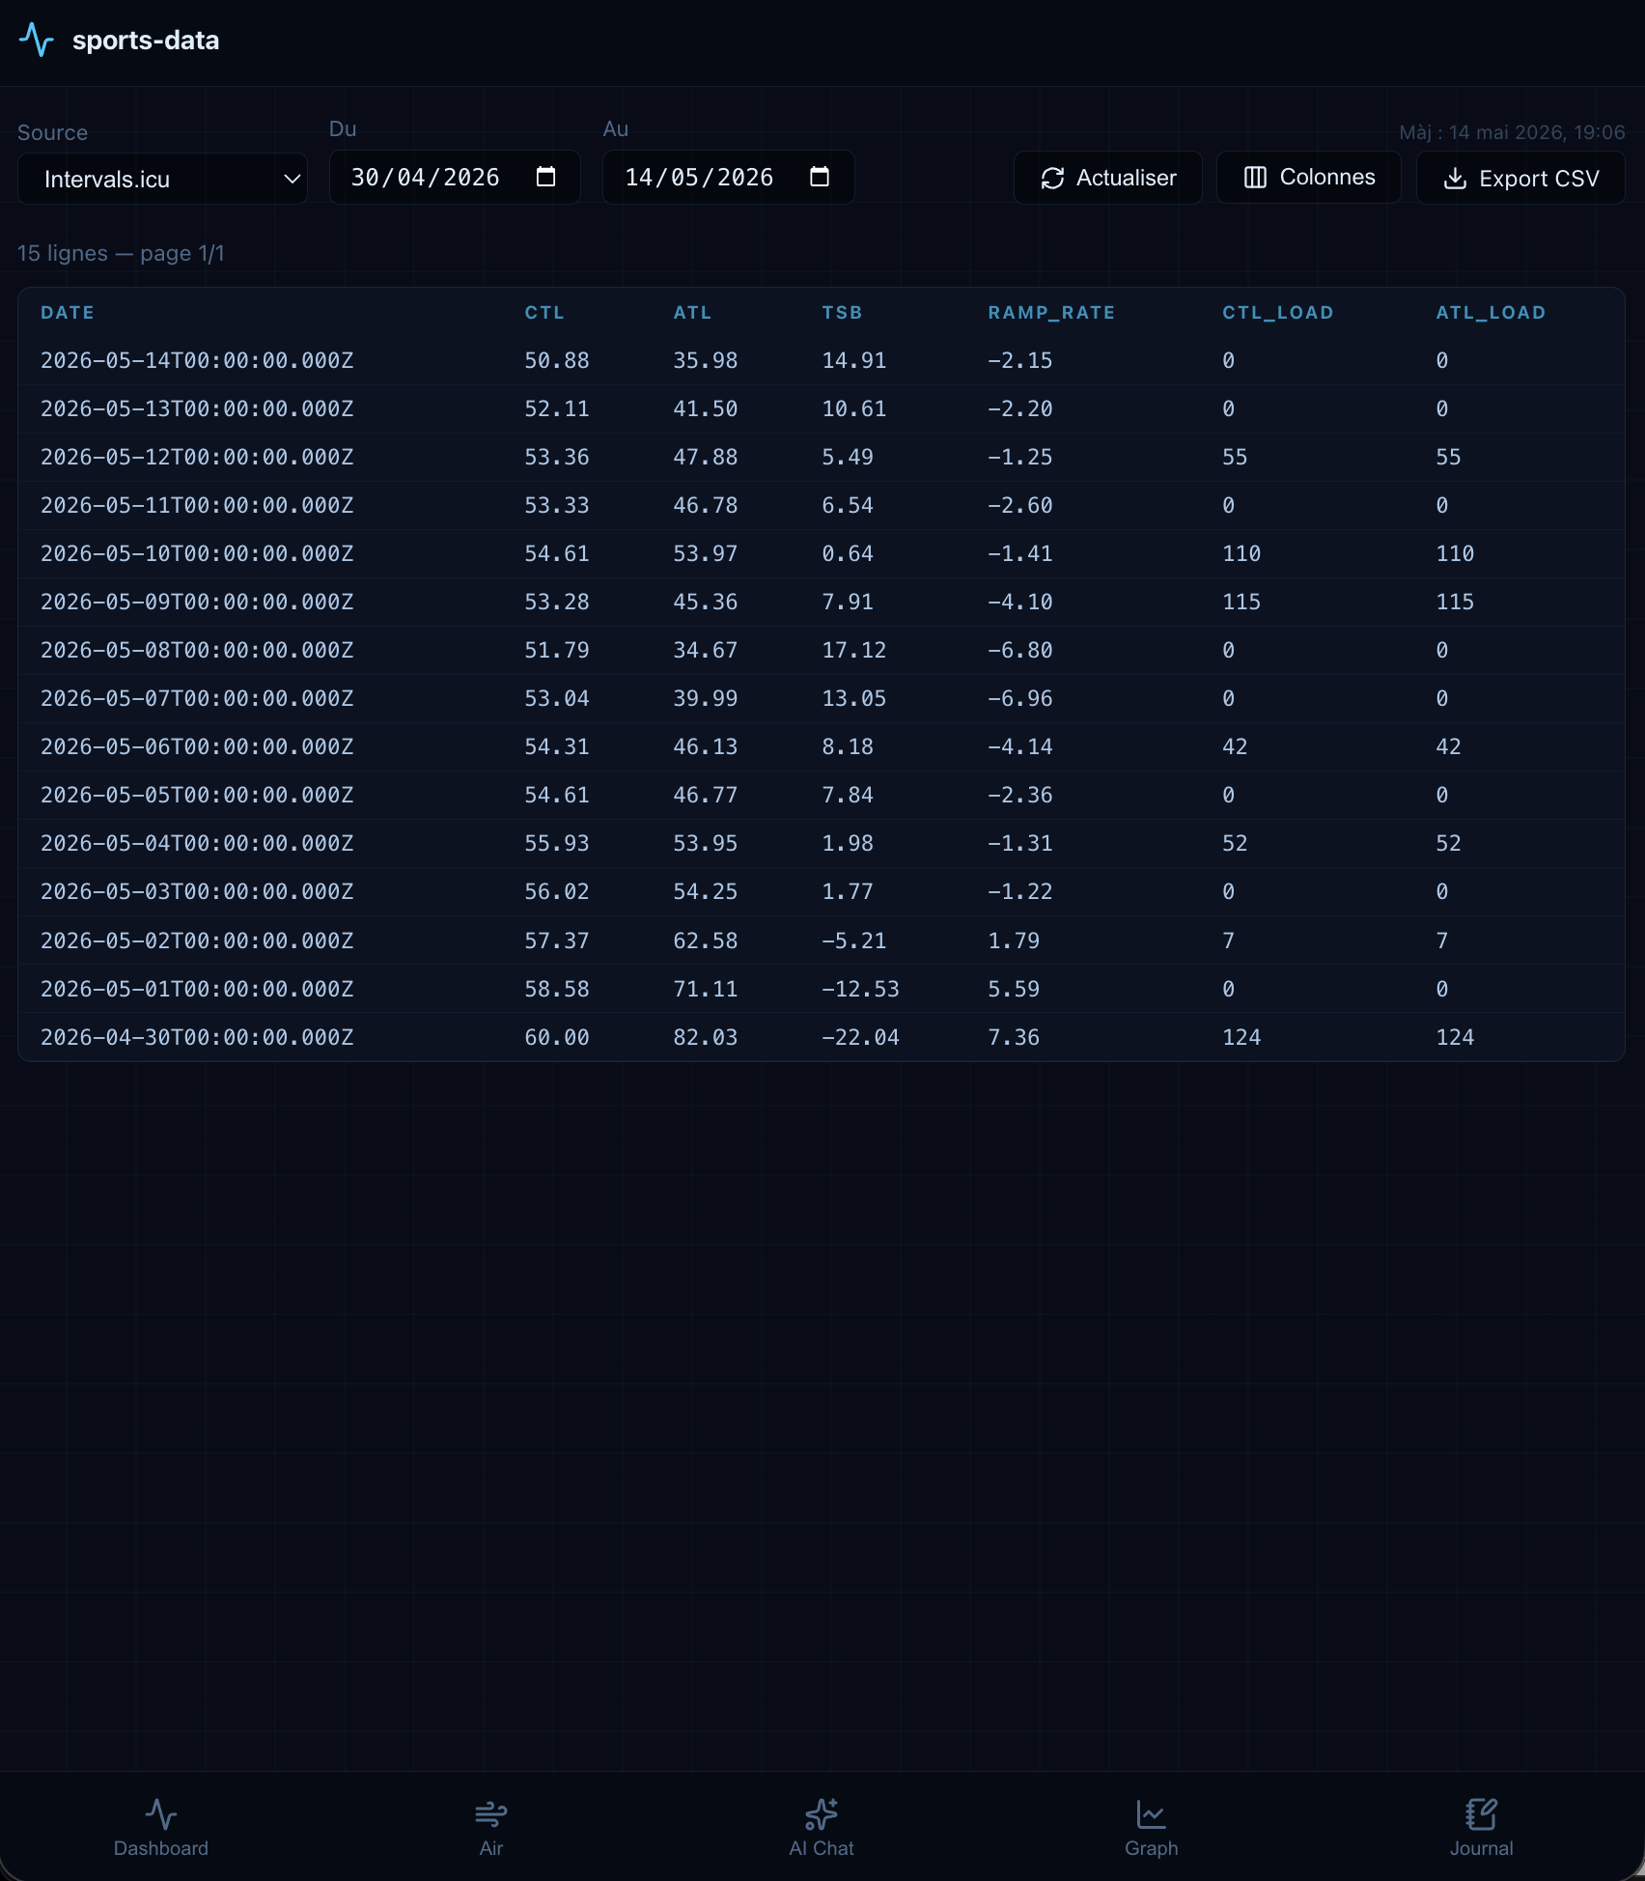Screen dimensions: 1645x1881
Task: Export the table with Export CSV
Action: click(x=1520, y=178)
